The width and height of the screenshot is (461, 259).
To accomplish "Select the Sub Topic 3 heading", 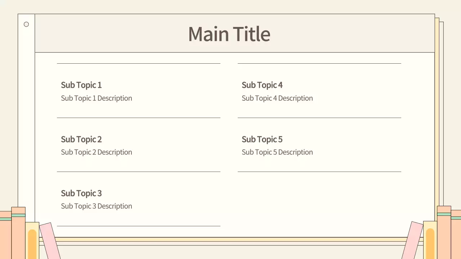I will [x=81, y=193].
